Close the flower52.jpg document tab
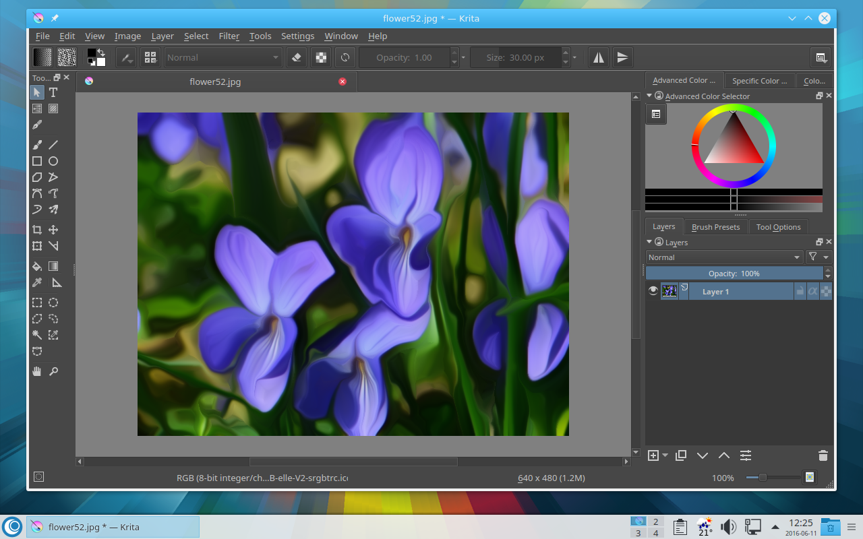This screenshot has height=539, width=863. point(343,82)
